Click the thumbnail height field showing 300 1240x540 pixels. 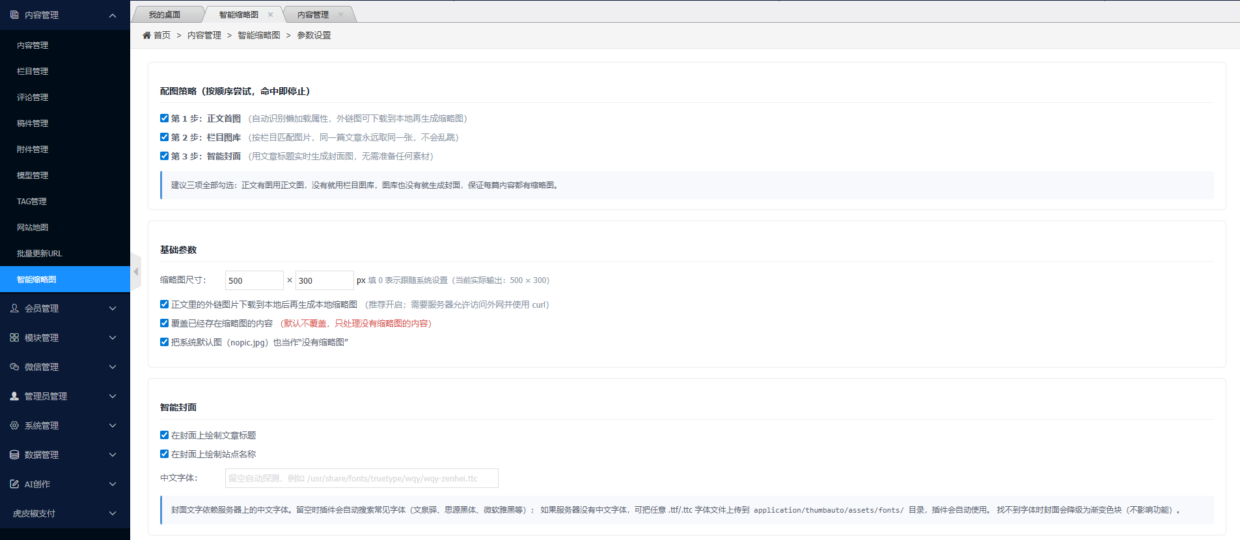[325, 280]
